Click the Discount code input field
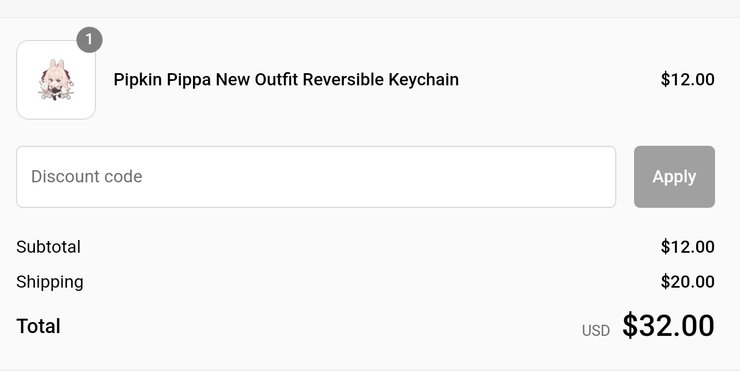 316,177
